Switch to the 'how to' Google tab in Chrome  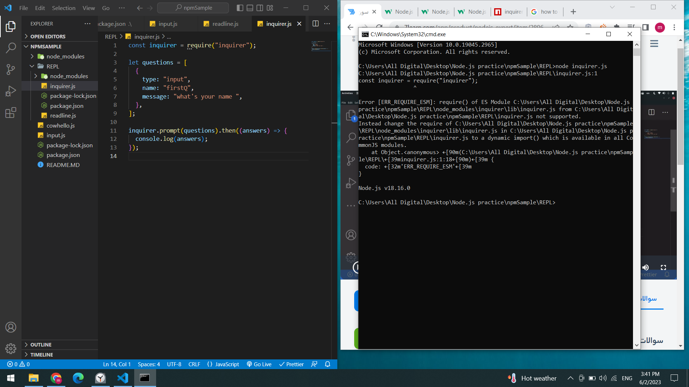point(544,12)
